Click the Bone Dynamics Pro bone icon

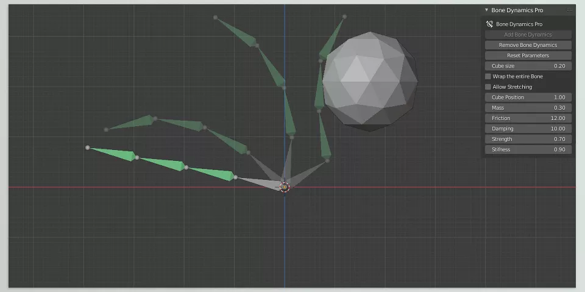pyautogui.click(x=489, y=24)
